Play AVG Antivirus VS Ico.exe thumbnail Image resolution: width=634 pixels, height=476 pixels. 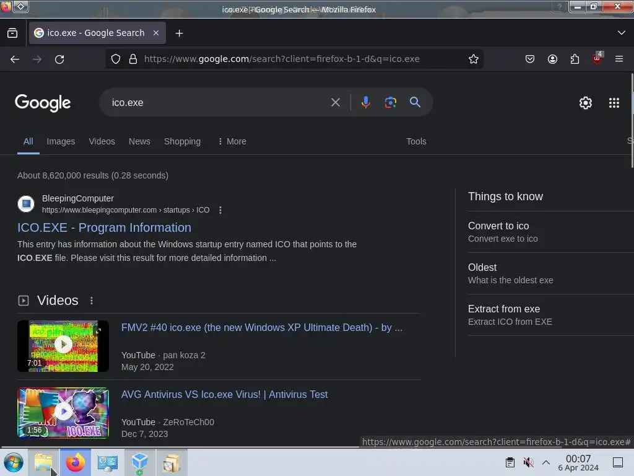63,413
